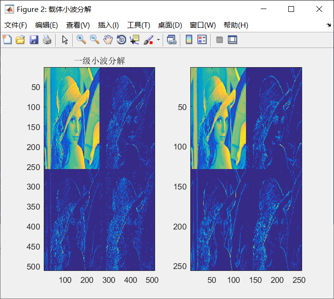The height and width of the screenshot is (299, 334).
Task: Open file with the folder icon
Action: click(20, 40)
